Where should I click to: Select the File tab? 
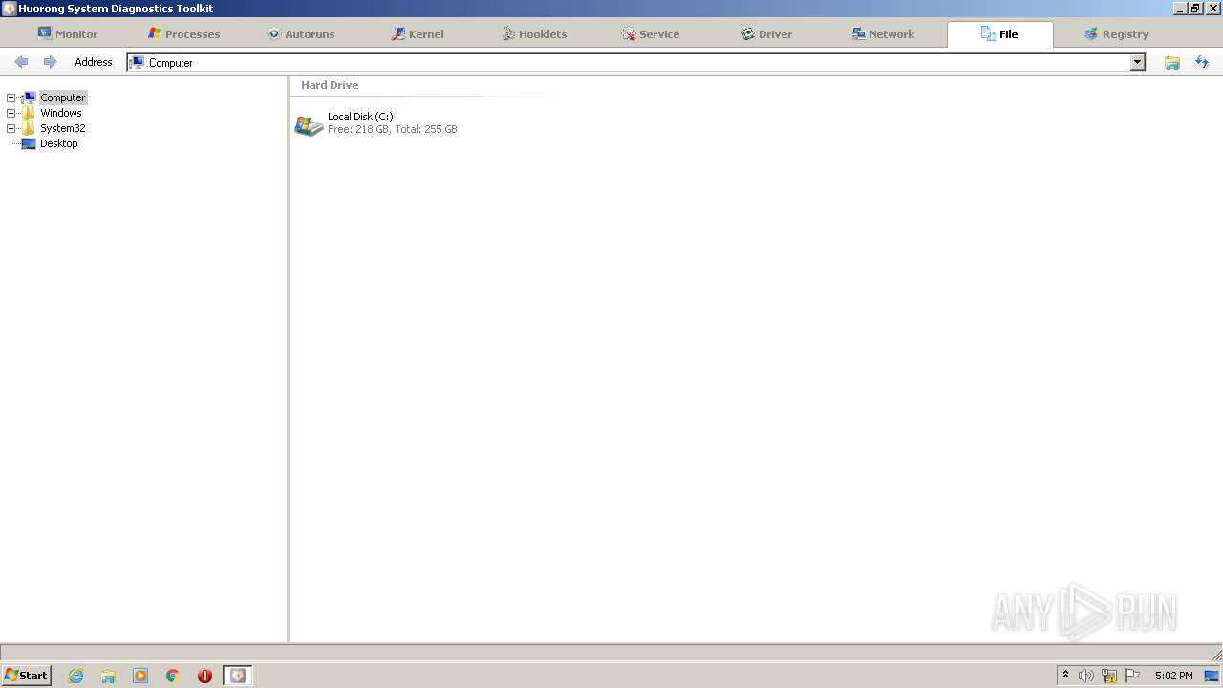pos(999,34)
